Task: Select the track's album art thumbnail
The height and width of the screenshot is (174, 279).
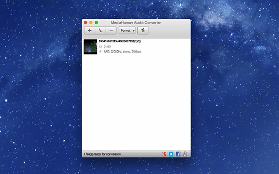Action: (x=90, y=47)
